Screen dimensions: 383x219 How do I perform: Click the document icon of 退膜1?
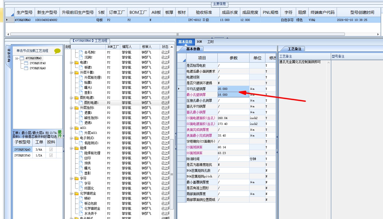click(x=81, y=113)
